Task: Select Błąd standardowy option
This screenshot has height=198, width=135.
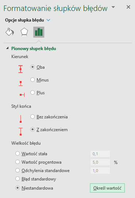Action: point(18,179)
